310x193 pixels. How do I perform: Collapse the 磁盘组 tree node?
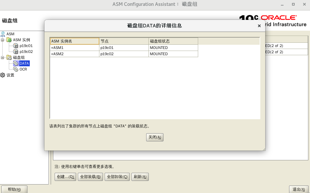pyautogui.click(x=2, y=57)
